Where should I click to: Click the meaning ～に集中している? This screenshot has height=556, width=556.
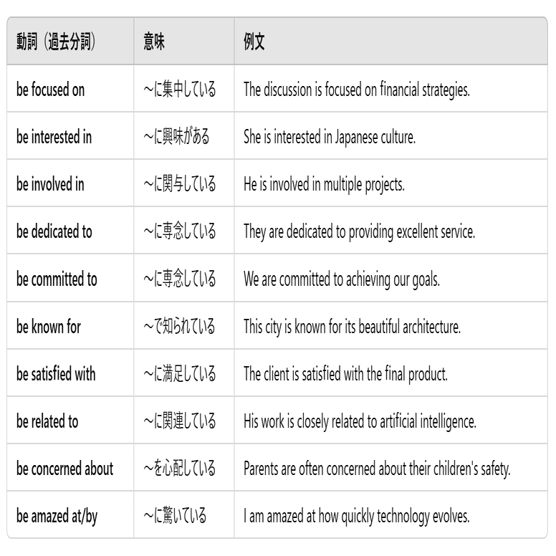[x=179, y=90]
